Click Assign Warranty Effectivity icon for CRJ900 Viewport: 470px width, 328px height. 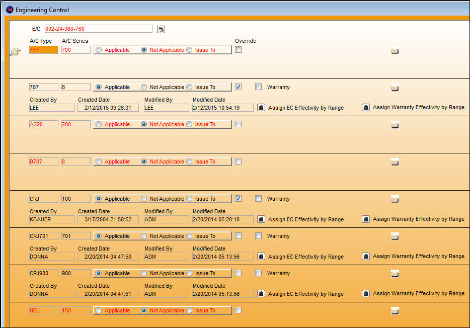pyautogui.click(x=366, y=294)
